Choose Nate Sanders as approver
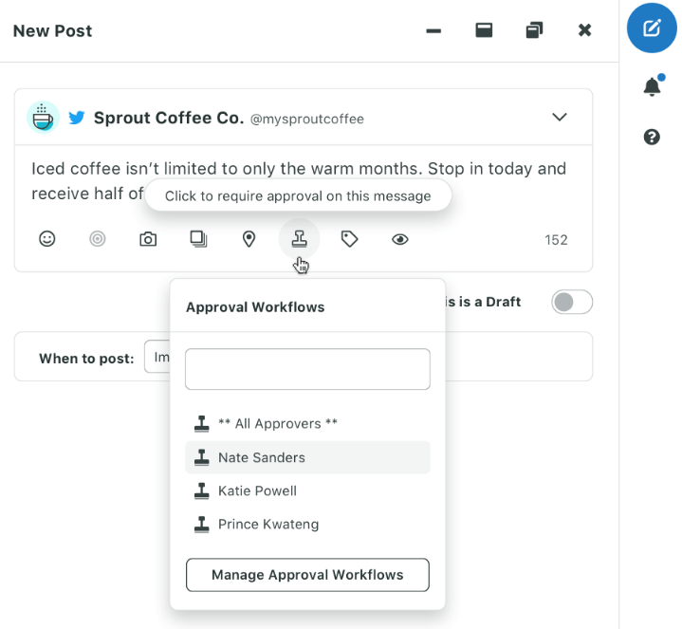The height and width of the screenshot is (629, 682). (x=307, y=457)
